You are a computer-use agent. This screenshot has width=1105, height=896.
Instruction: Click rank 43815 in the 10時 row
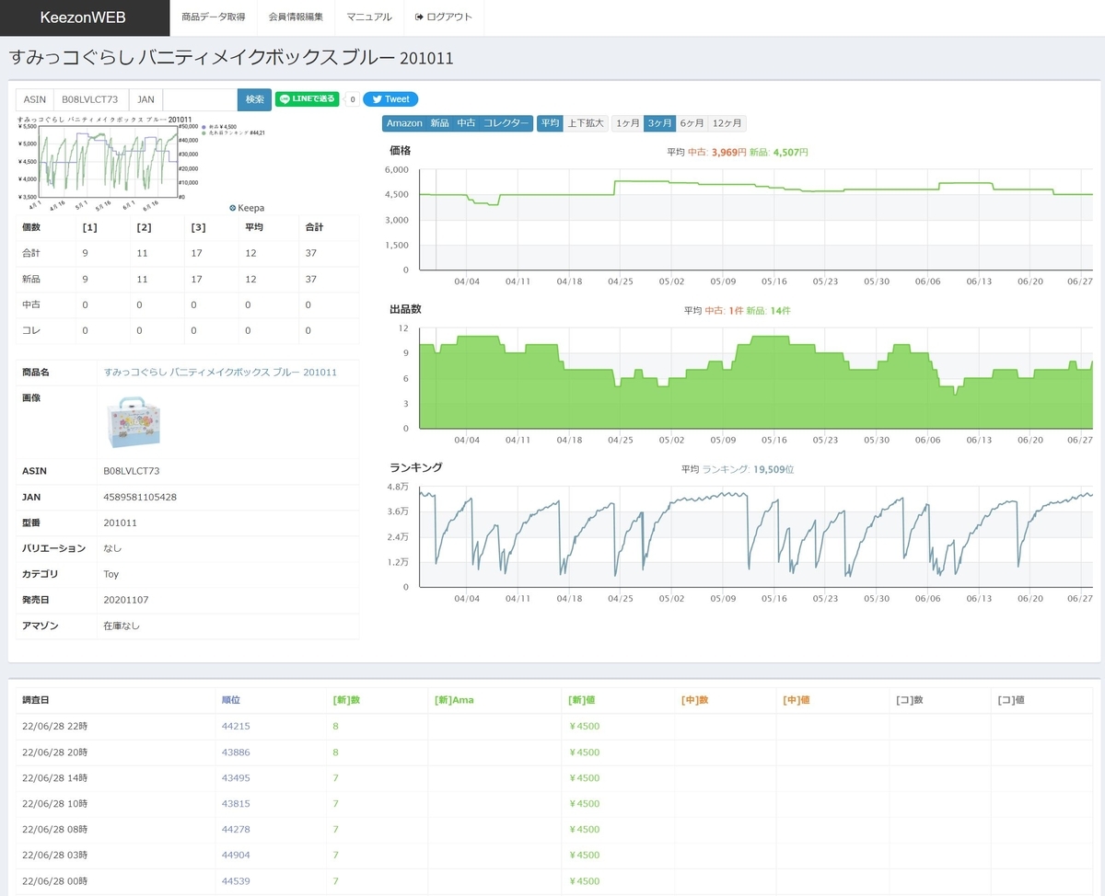[236, 804]
